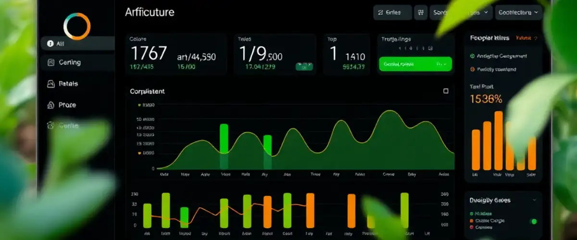Screen dimensions: 577x240
Task: Select the All item in sidebar
Action: (x=77, y=43)
